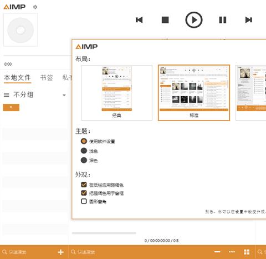Click the status text 0 / 00:00:00:00 / 0 B
The height and width of the screenshot is (259, 266).
point(161,241)
